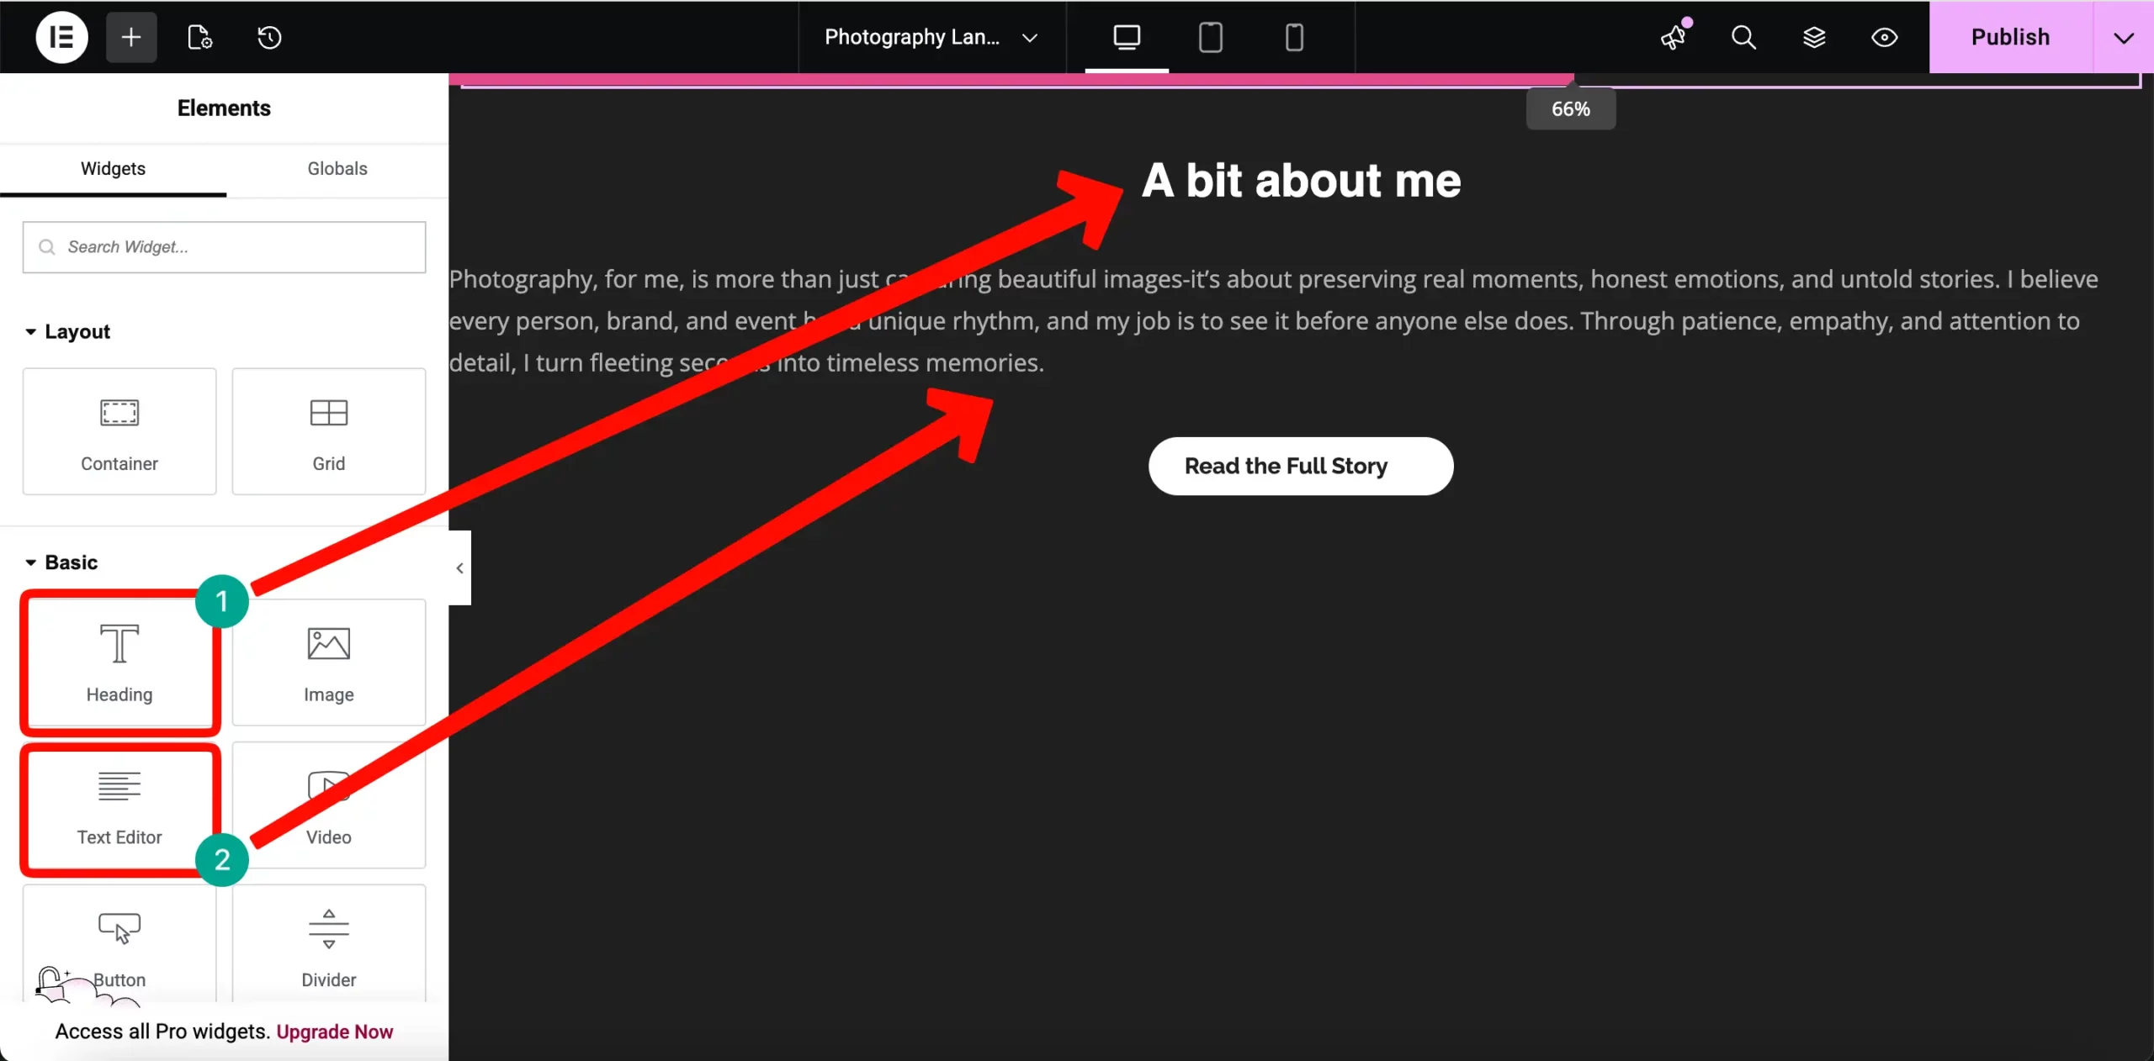This screenshot has width=2154, height=1061.
Task: Open the Structure layers icon
Action: pos(1814,37)
